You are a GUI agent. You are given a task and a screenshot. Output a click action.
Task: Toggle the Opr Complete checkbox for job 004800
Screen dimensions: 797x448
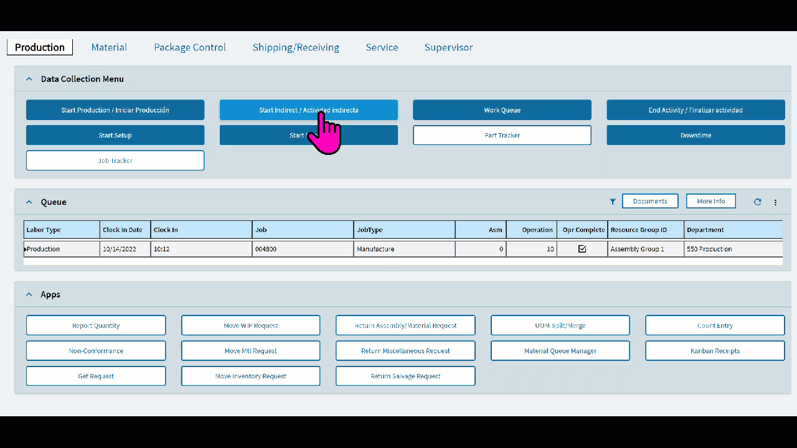pyautogui.click(x=582, y=248)
